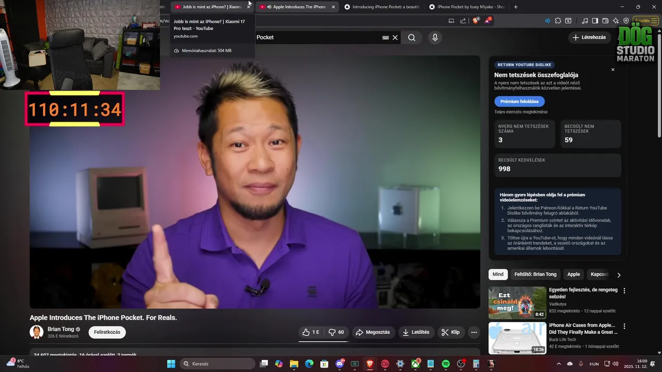Click the Feliratkozás subscribe button

coord(107,332)
